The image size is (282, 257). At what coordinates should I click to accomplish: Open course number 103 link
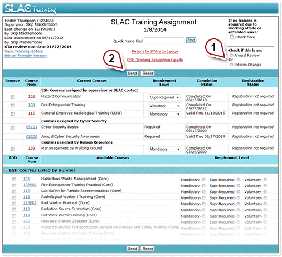[31, 96]
